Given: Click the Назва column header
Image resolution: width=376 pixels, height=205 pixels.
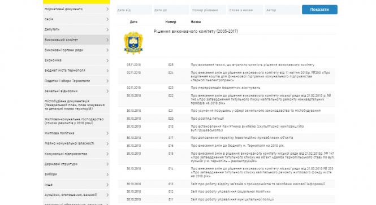Looking at the screenshot, I should (x=196, y=22).
